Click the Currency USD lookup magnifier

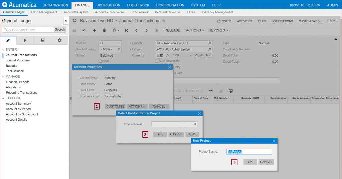pyautogui.click(x=167, y=56)
